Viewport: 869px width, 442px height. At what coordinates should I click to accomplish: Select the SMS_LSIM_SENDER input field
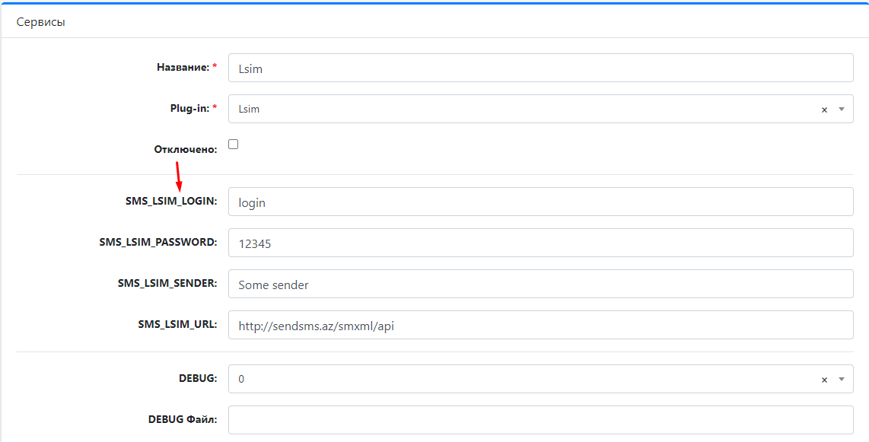(540, 284)
